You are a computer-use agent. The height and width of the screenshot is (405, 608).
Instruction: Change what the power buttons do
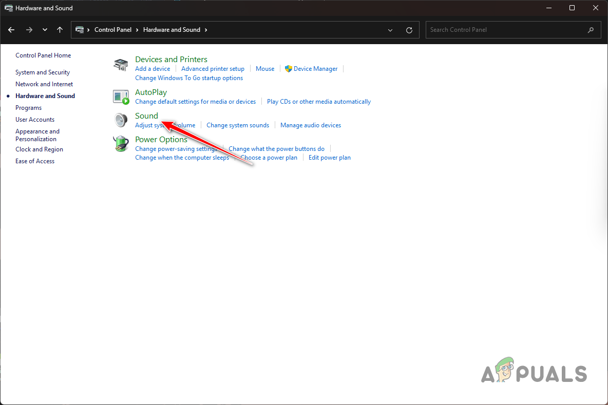click(x=276, y=149)
